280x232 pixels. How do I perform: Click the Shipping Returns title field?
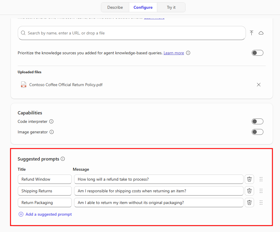(45, 191)
